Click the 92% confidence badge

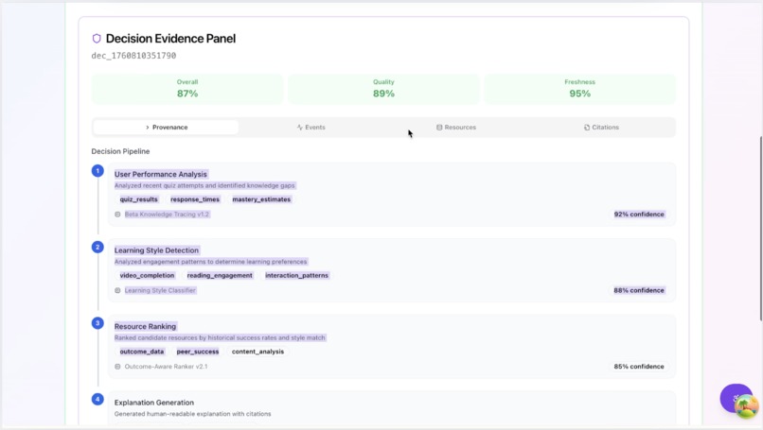[x=639, y=215]
